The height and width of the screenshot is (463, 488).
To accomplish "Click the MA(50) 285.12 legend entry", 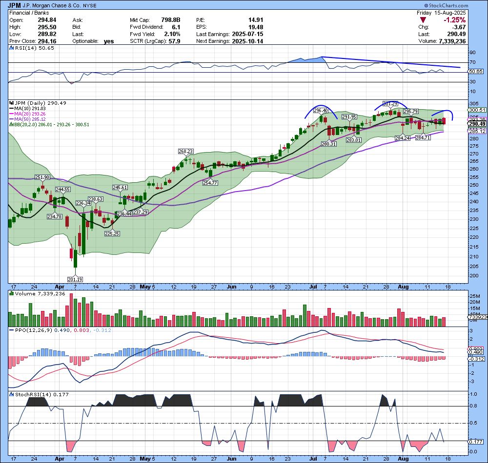I will (27, 119).
